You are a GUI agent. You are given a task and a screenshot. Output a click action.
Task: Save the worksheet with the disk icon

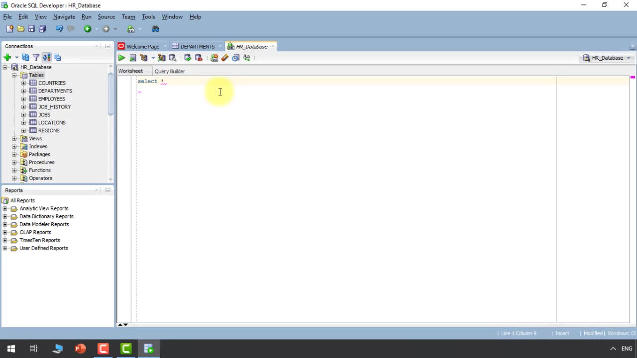31,29
